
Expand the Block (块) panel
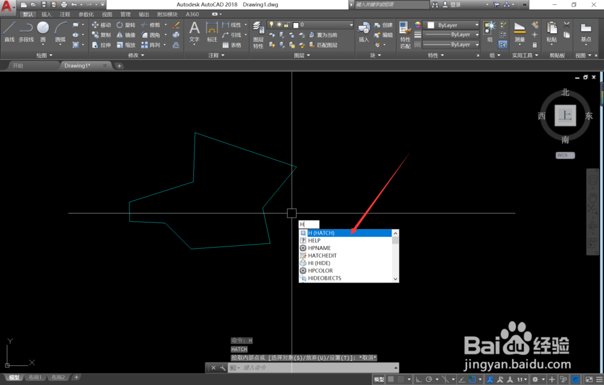[376, 55]
